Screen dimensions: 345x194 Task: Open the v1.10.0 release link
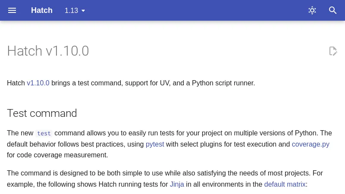tap(38, 83)
